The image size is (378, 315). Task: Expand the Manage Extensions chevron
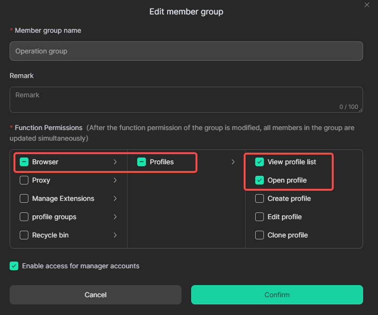tap(115, 198)
